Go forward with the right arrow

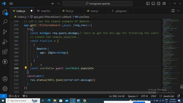click(58, 4)
